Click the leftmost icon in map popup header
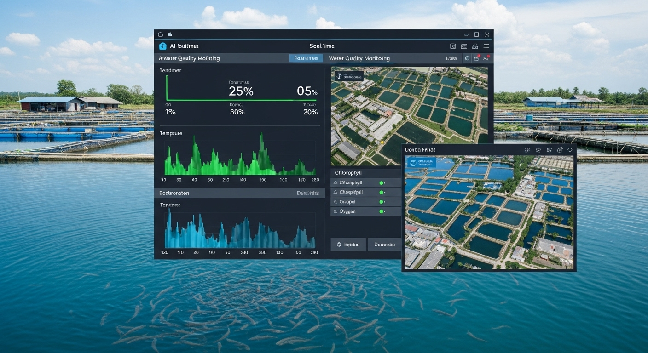The width and height of the screenshot is (648, 353). coord(527,150)
